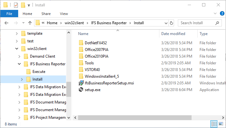
Task: Switch to details view button
Action: point(214,124)
